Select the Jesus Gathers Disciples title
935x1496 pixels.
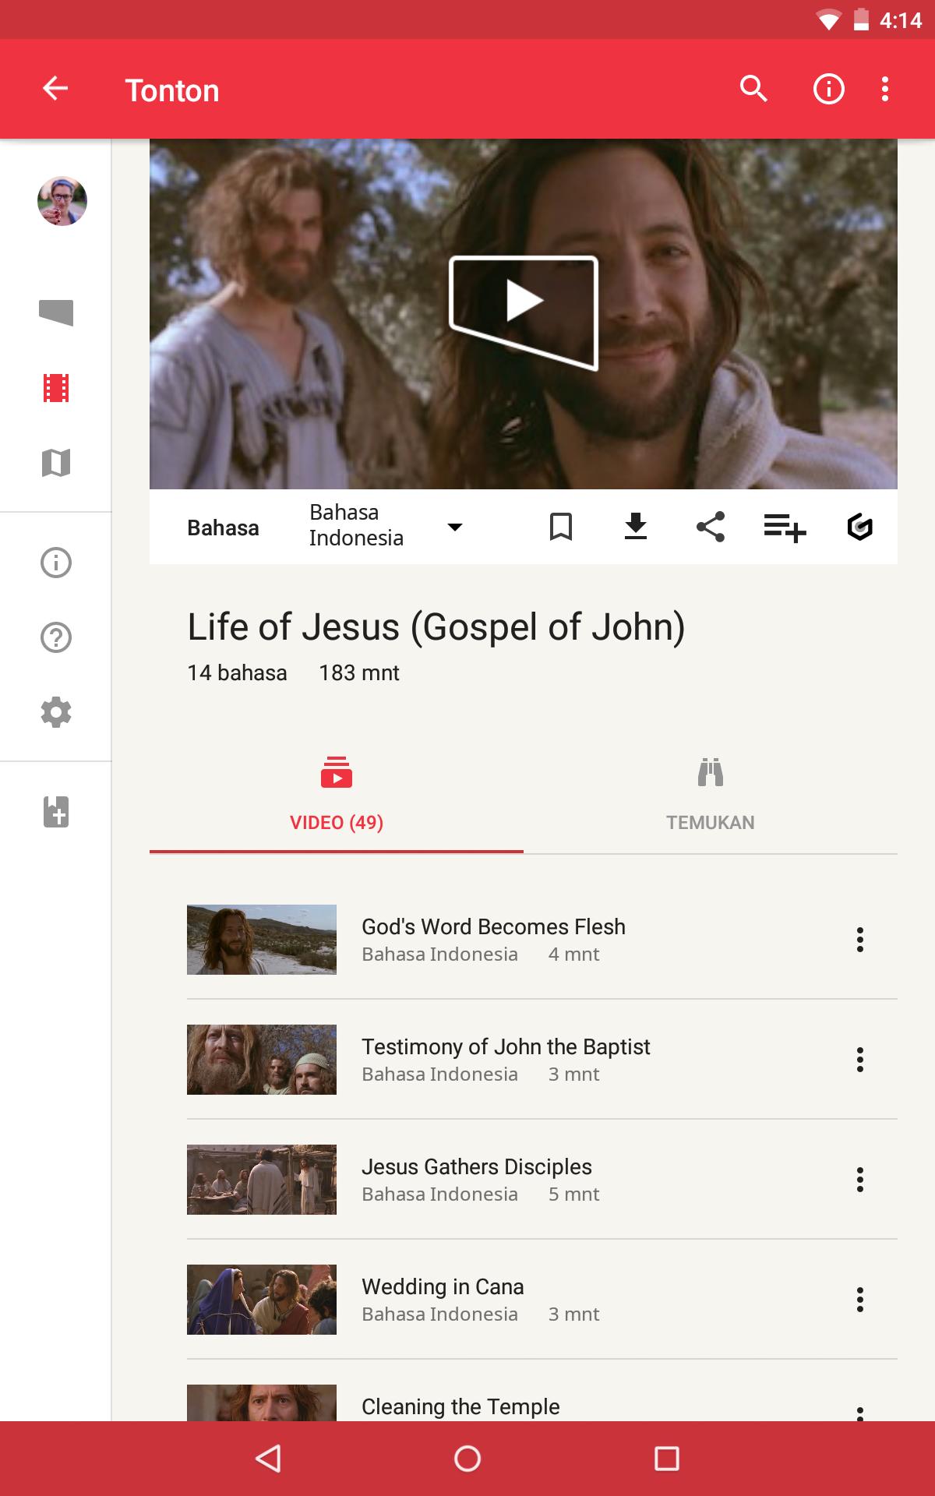(477, 1166)
